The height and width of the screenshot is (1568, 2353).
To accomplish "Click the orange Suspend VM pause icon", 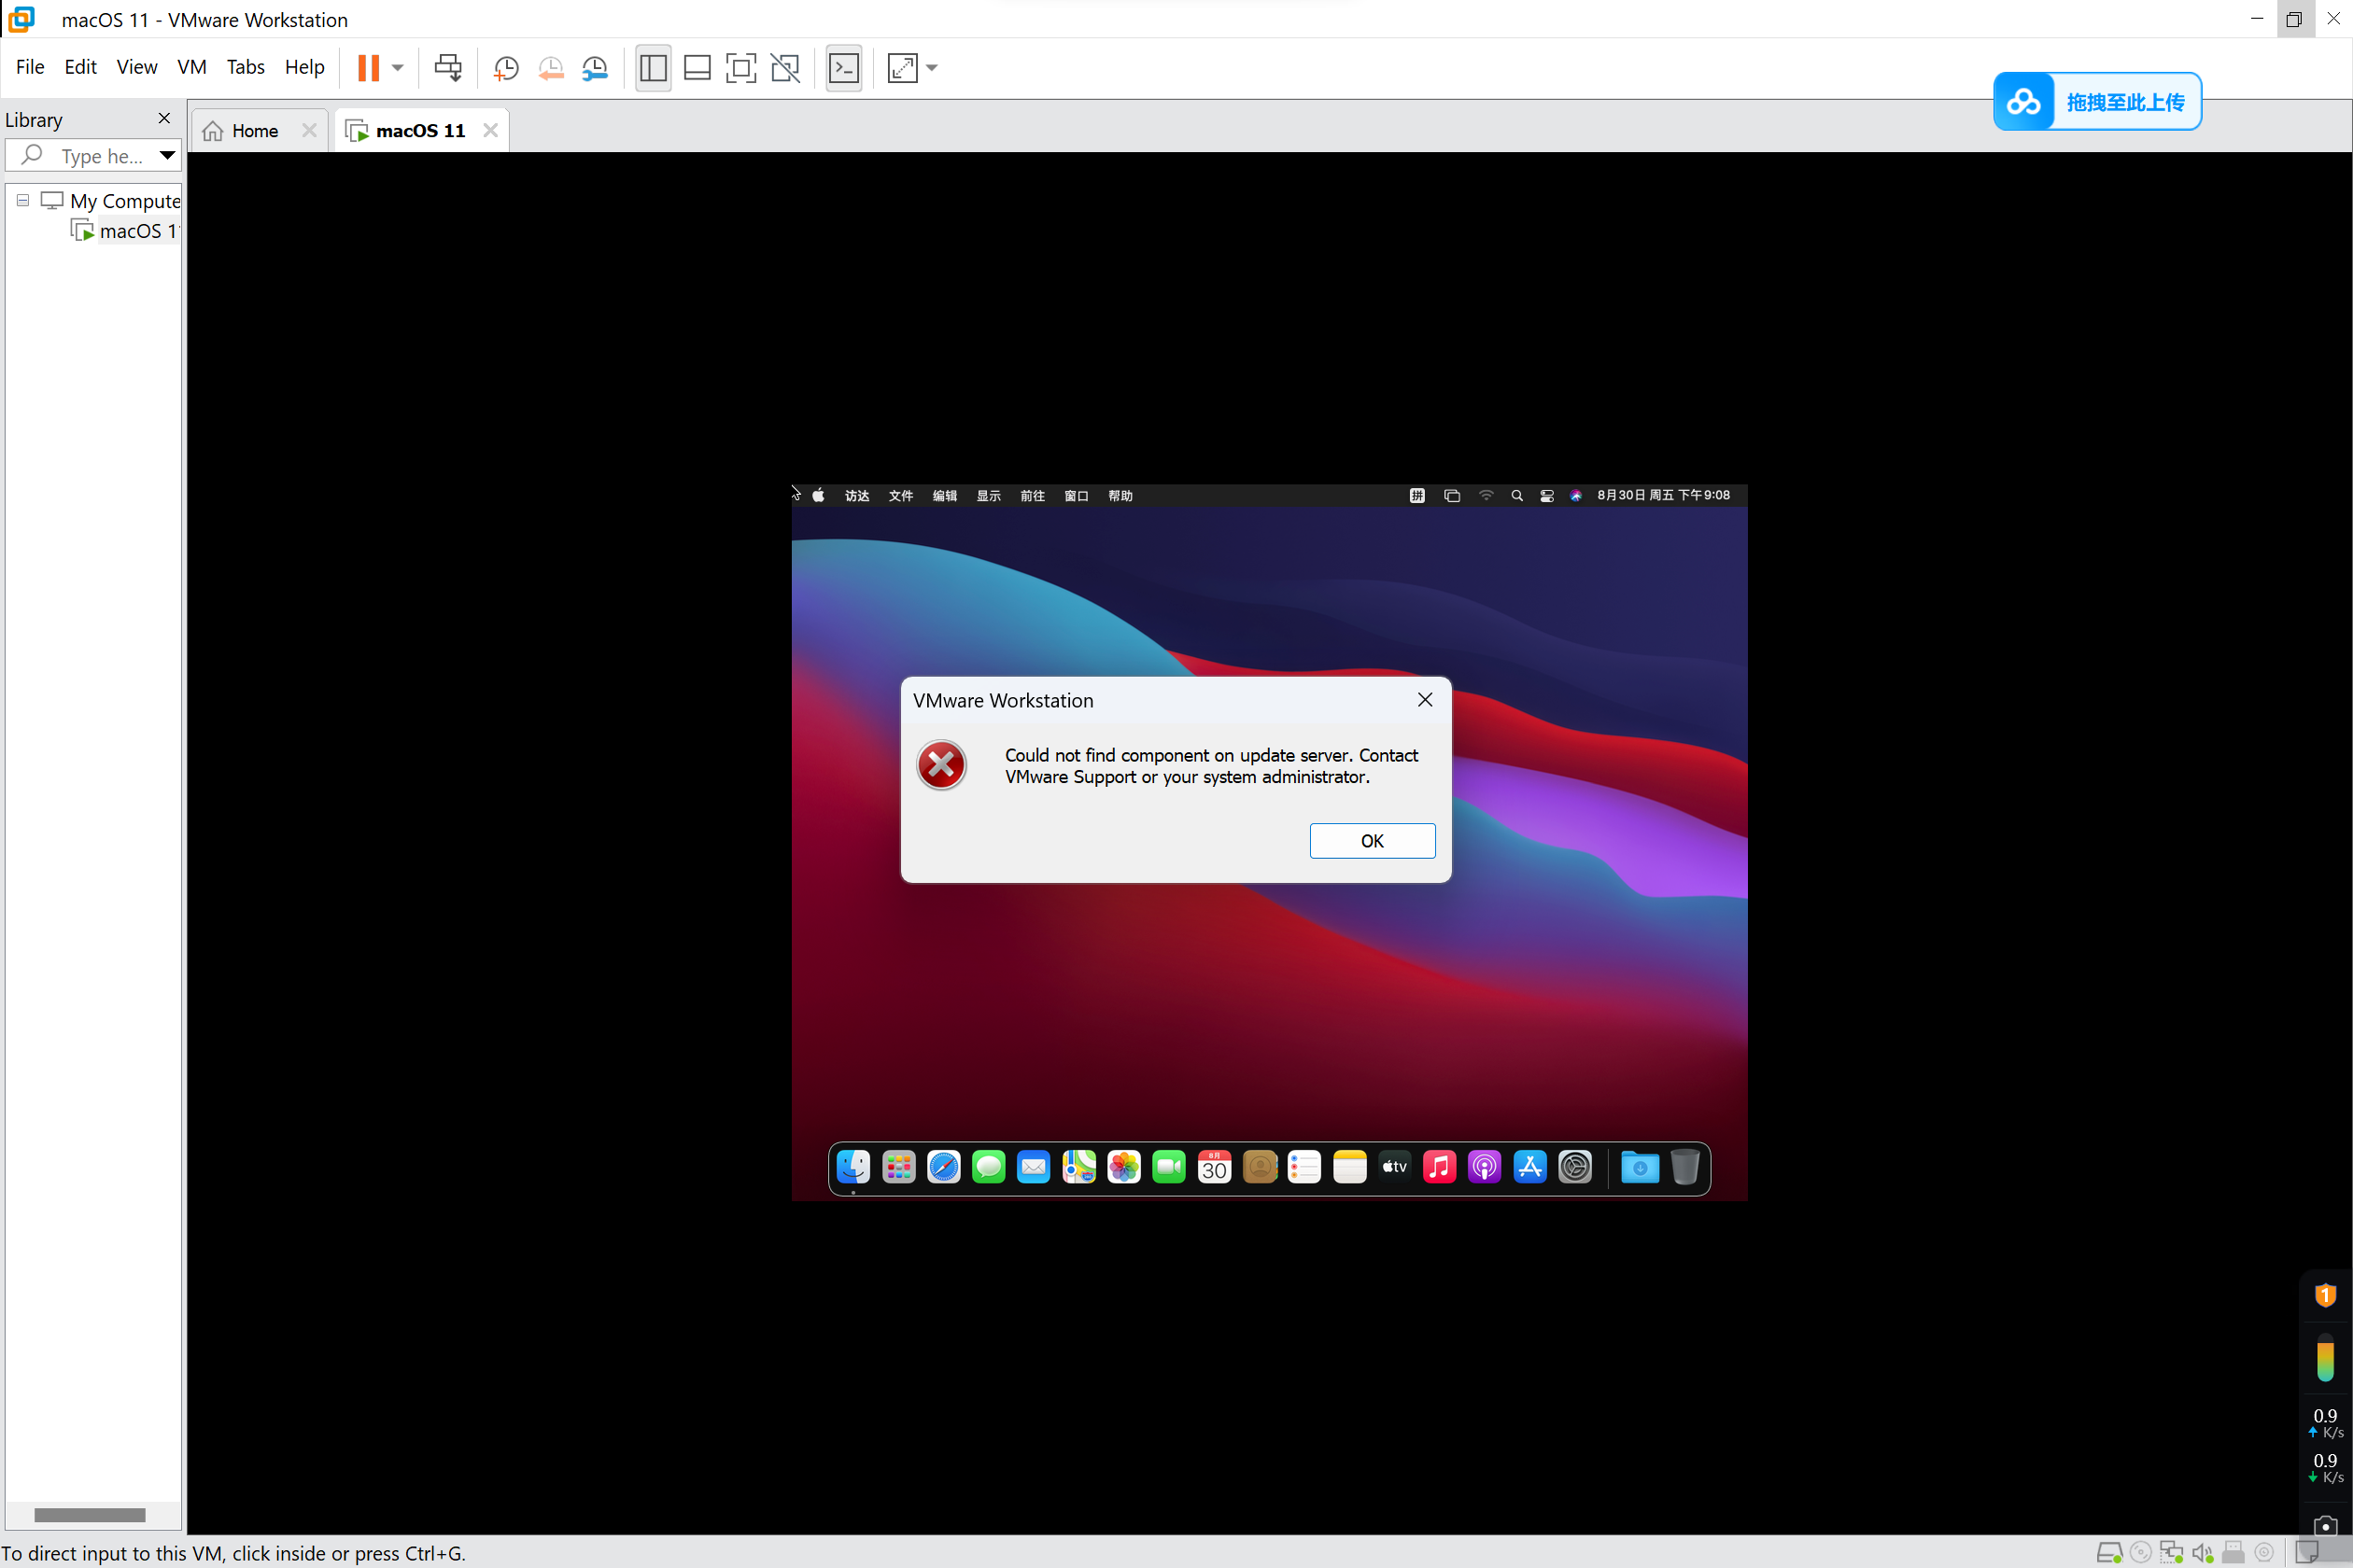I will coord(368,68).
